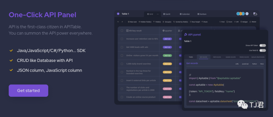Click the redo arrow in toolbar
Viewport: 273px width, 117px height.
pyautogui.click(x=122, y=22)
